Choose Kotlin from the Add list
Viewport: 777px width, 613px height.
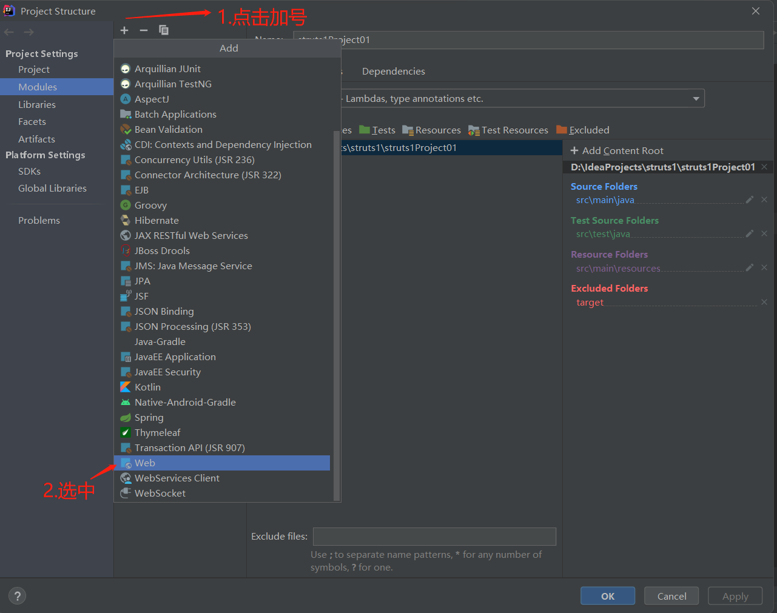[222, 387]
